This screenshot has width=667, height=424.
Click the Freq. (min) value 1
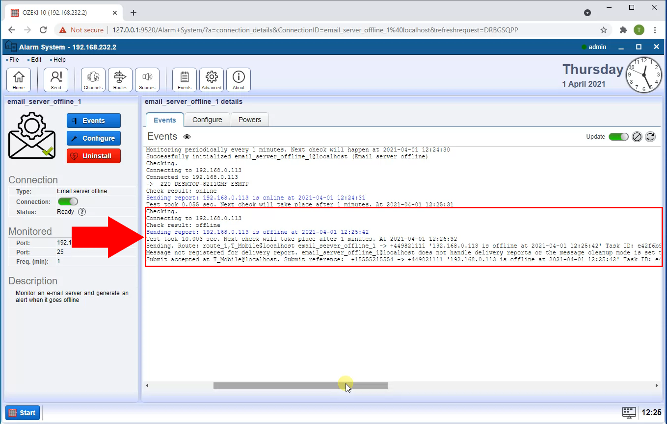coord(59,261)
